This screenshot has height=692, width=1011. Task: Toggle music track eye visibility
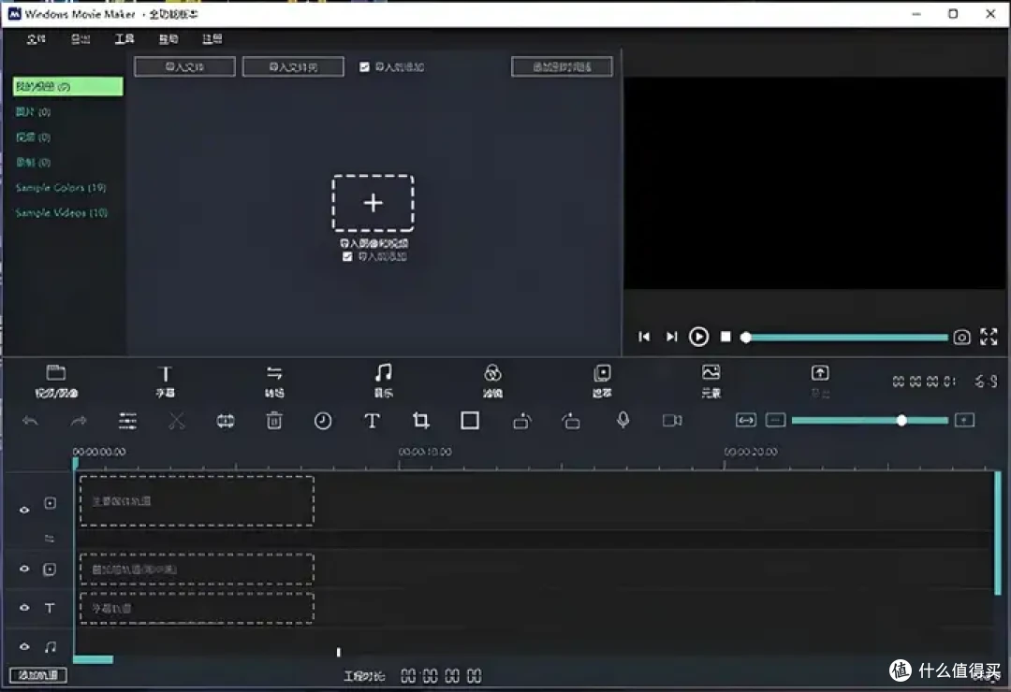24,646
